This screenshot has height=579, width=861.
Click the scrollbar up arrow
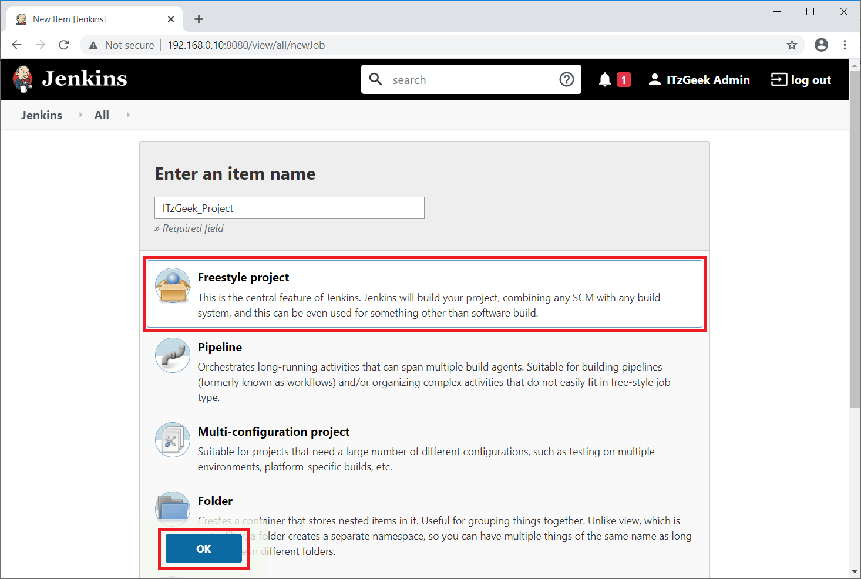[x=855, y=64]
